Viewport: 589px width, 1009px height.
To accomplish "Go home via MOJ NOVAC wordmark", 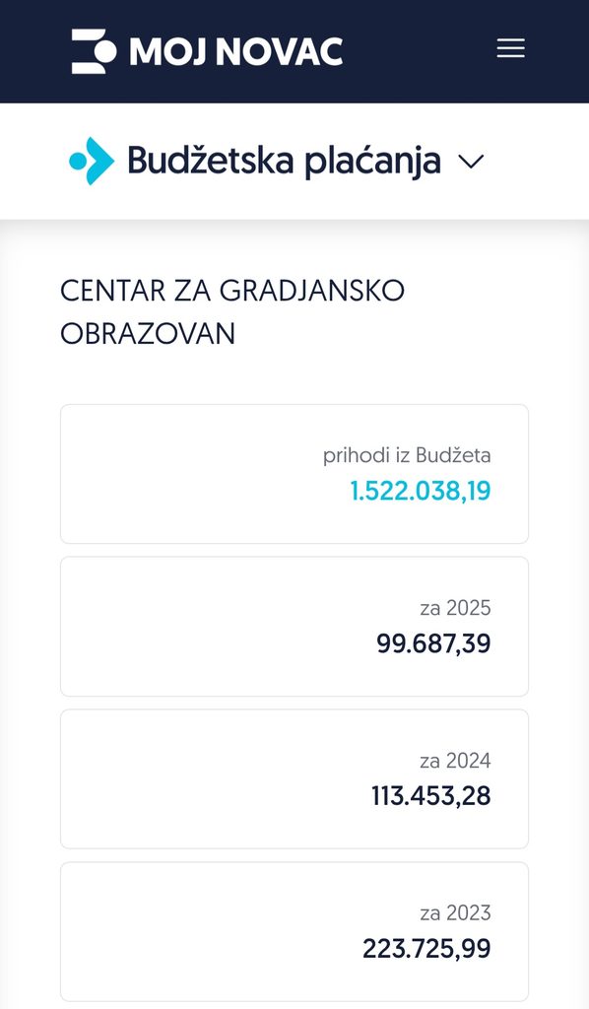I will click(x=236, y=51).
